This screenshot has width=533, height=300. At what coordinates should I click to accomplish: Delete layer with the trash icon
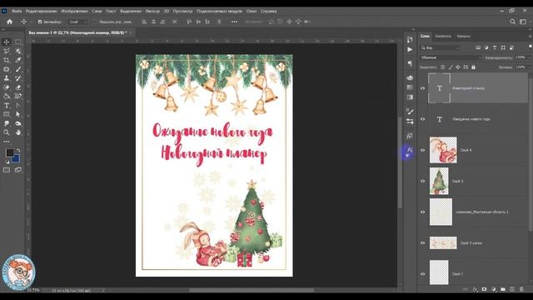[522, 289]
